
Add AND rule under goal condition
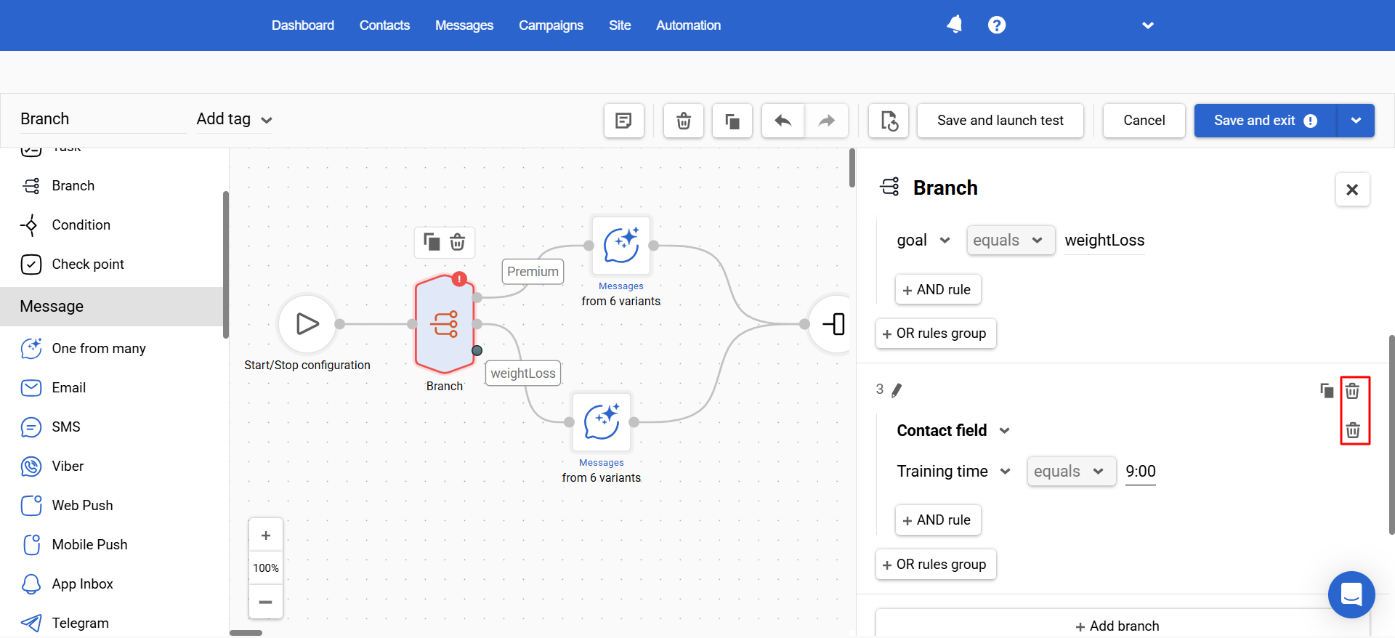938,289
